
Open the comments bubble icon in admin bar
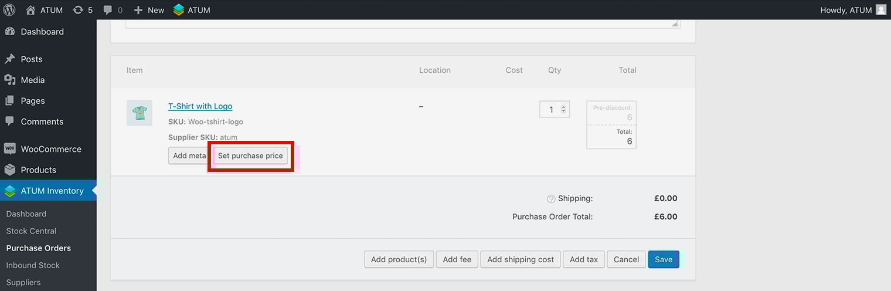point(108,10)
